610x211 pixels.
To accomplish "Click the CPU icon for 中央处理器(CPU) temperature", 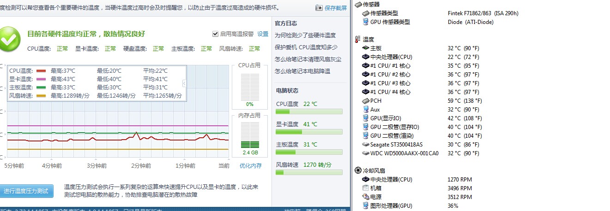I will tap(366, 57).
